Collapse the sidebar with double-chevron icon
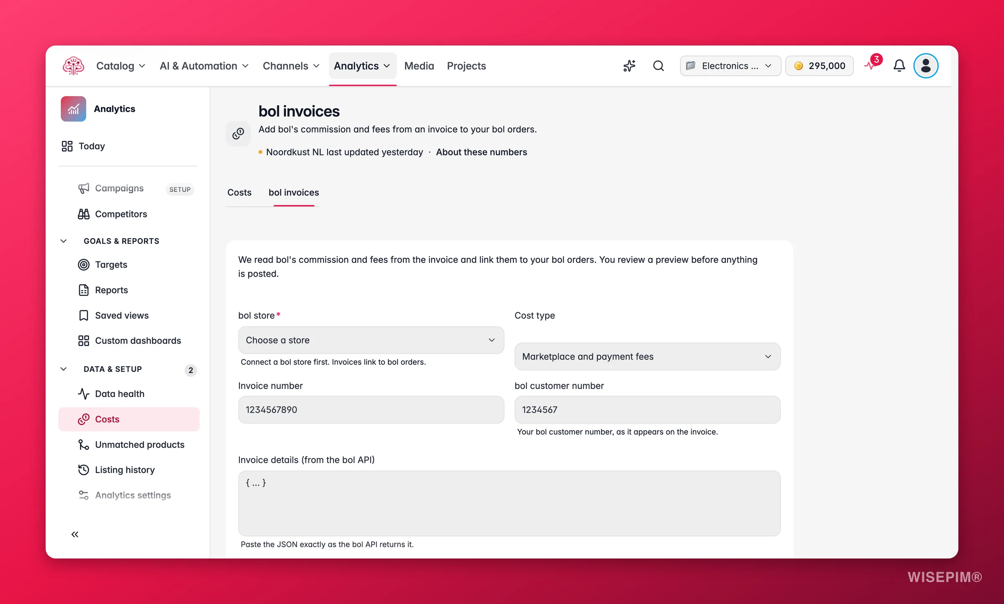This screenshot has width=1004, height=604. [x=75, y=534]
